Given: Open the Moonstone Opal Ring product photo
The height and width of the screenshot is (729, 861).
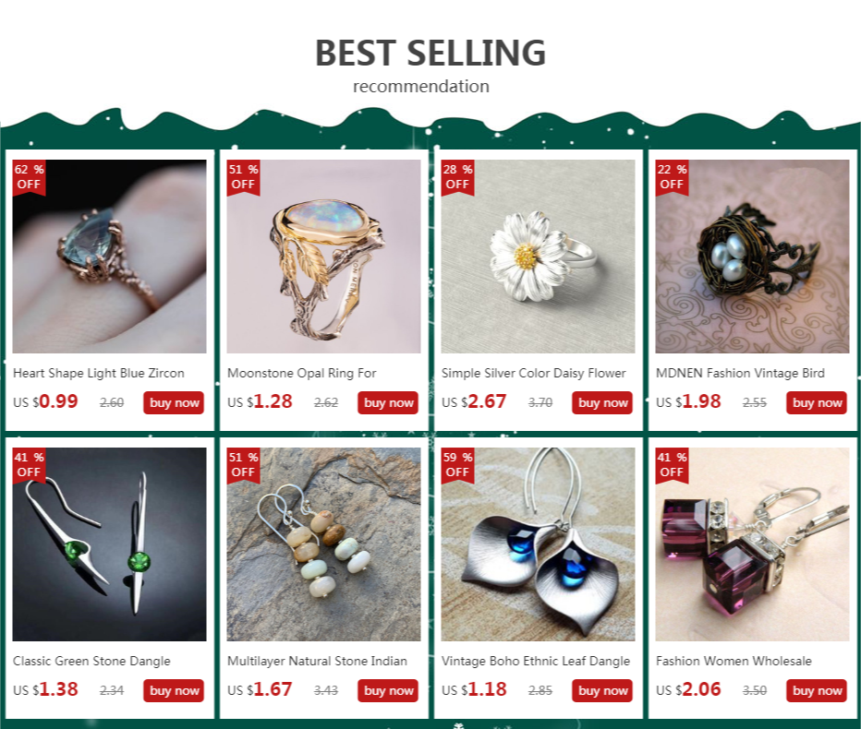Looking at the screenshot, I should pyautogui.click(x=323, y=257).
